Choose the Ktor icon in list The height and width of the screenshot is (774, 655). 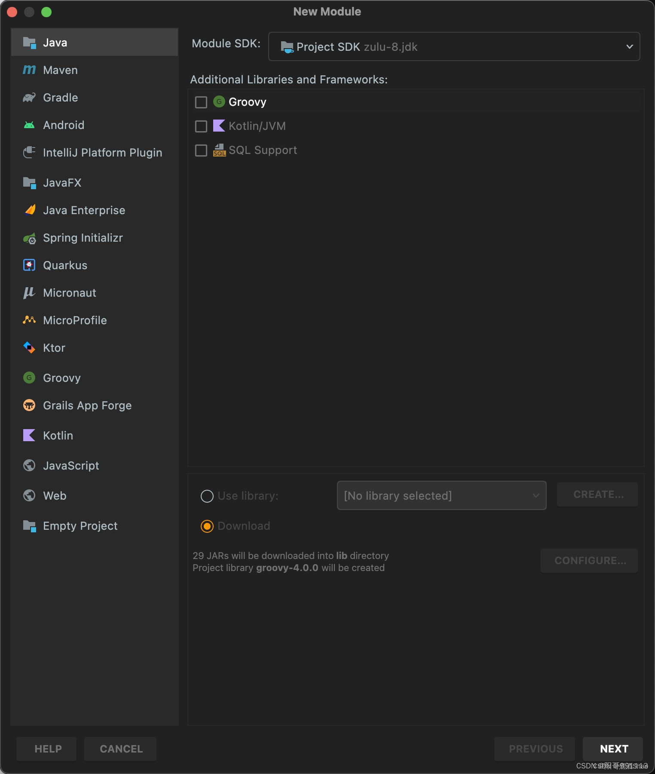[x=29, y=347]
